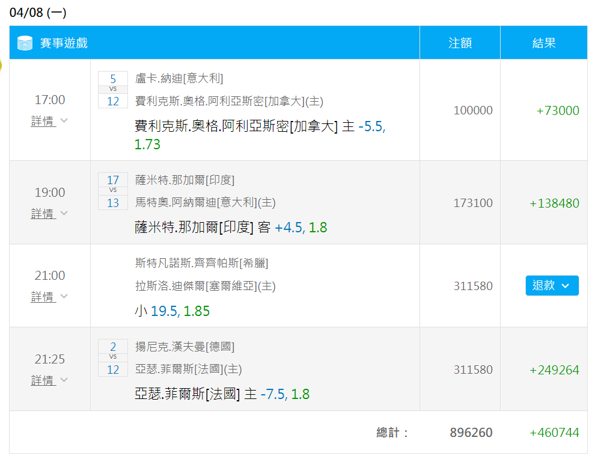
Task: Click the chevron beside 21:00 詳情
Action: click(x=64, y=296)
